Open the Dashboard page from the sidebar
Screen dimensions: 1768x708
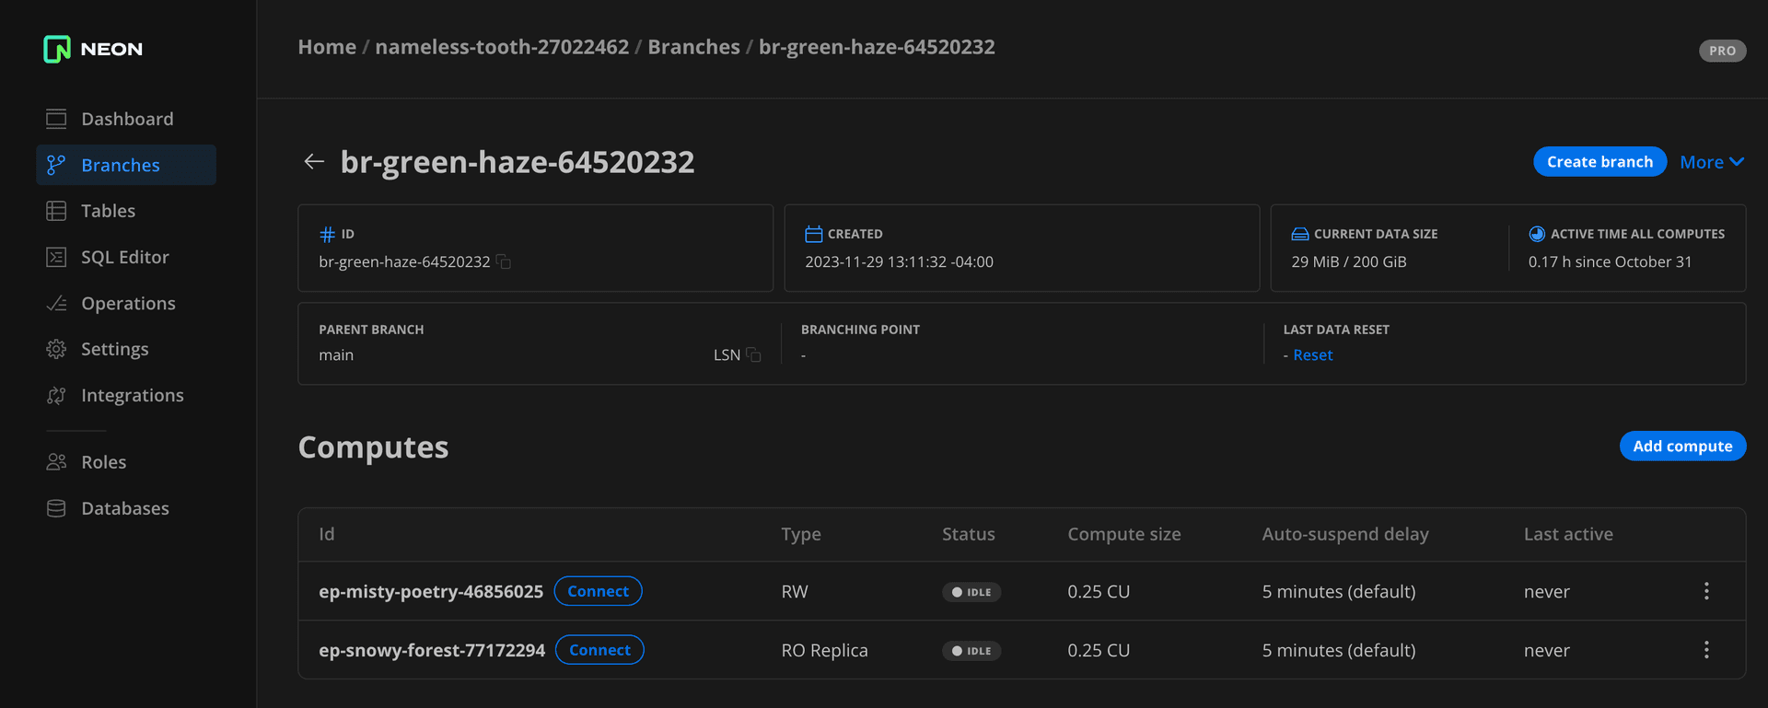click(126, 119)
